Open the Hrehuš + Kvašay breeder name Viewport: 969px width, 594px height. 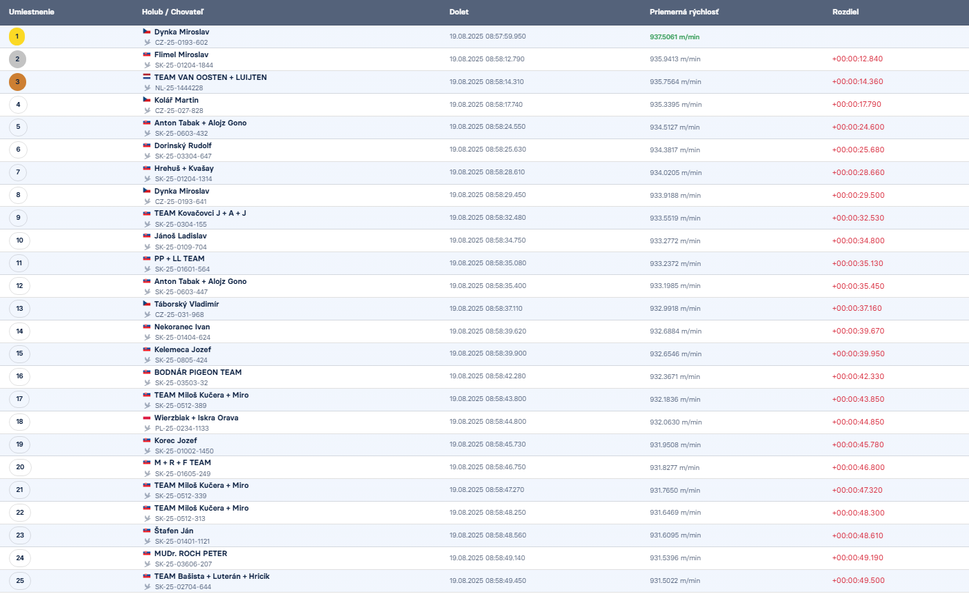183,168
